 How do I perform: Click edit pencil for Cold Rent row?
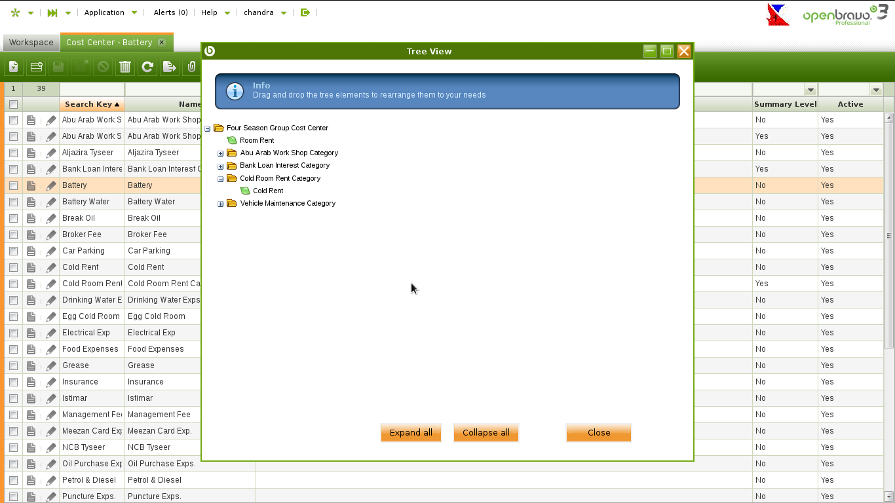click(51, 267)
